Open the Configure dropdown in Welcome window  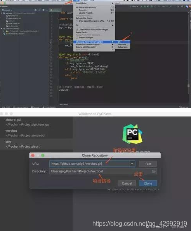pos(157,227)
